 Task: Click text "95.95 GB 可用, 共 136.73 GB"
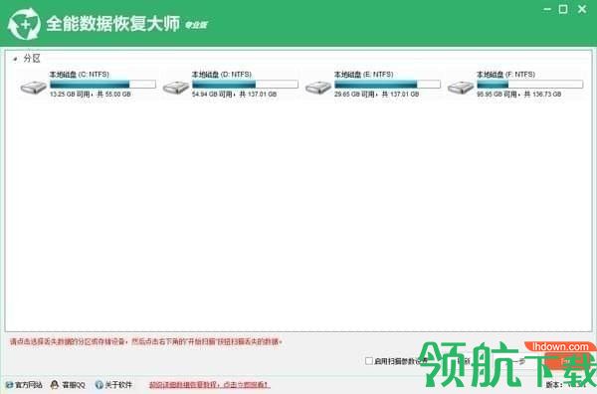(519, 95)
